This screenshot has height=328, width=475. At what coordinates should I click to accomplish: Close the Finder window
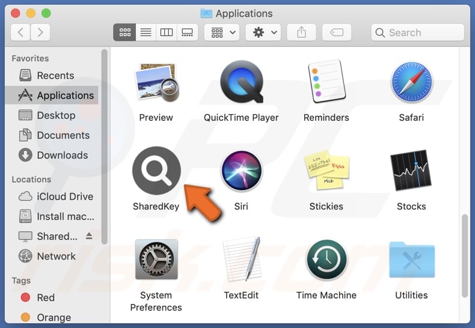click(x=16, y=13)
